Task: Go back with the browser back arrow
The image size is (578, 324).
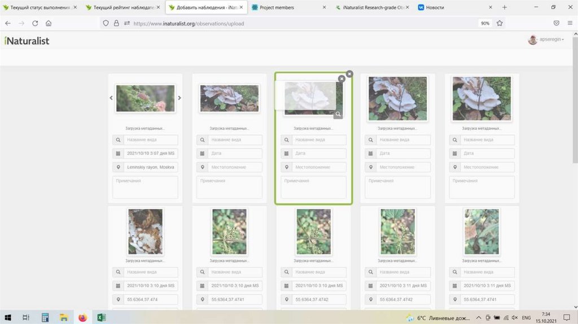Action: 8,23
